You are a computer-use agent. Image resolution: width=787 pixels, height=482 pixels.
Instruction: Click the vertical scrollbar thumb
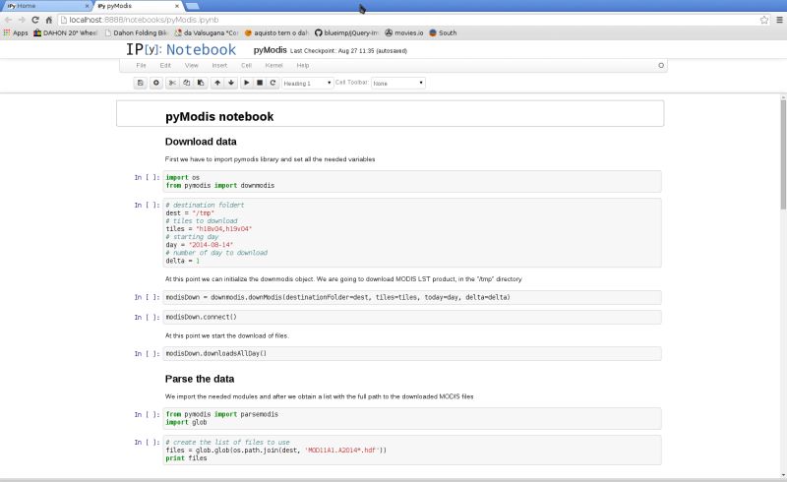pyautogui.click(x=783, y=154)
